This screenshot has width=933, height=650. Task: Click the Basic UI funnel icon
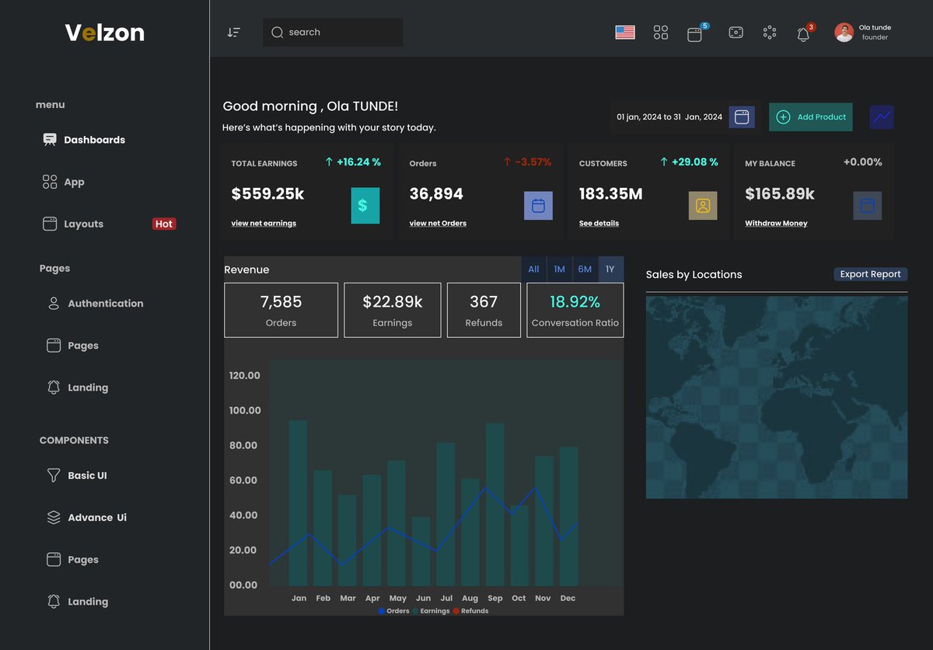click(x=54, y=475)
